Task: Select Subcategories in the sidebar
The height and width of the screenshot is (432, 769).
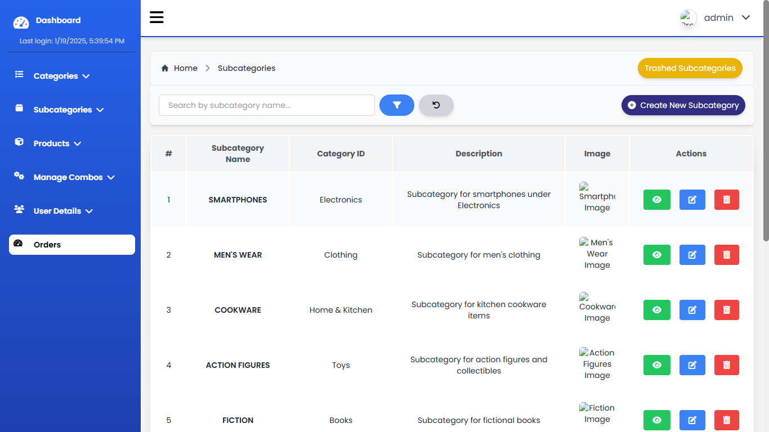Action: pos(62,110)
